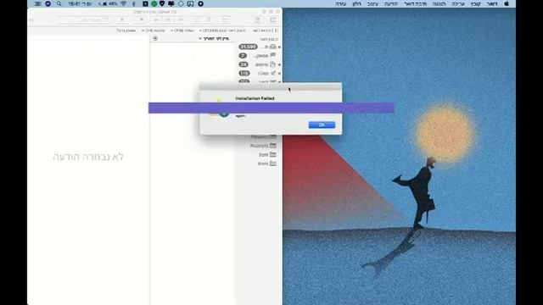Open the תצוגה (View) menu

point(439,3)
